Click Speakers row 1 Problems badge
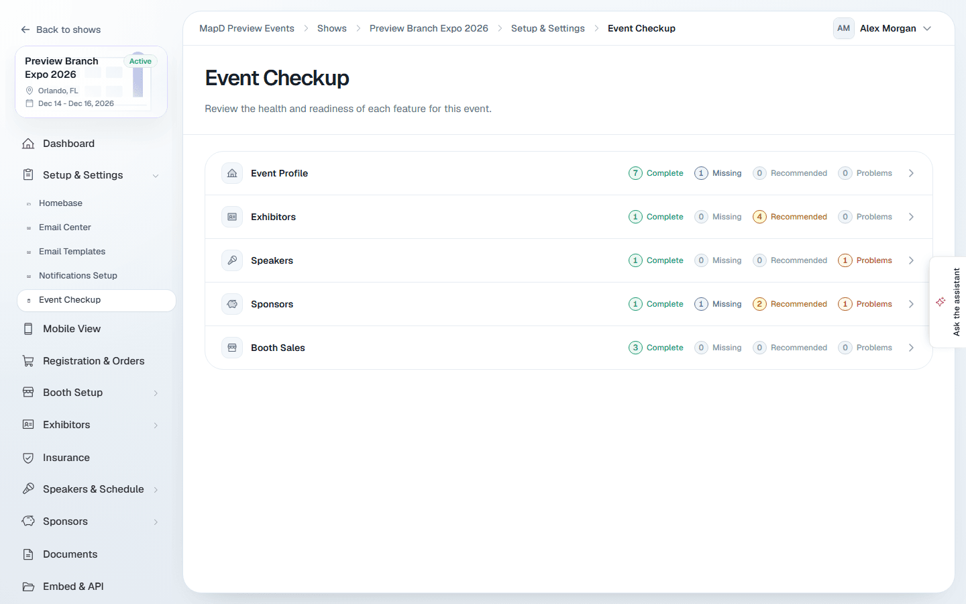966x604 pixels. [865, 260]
